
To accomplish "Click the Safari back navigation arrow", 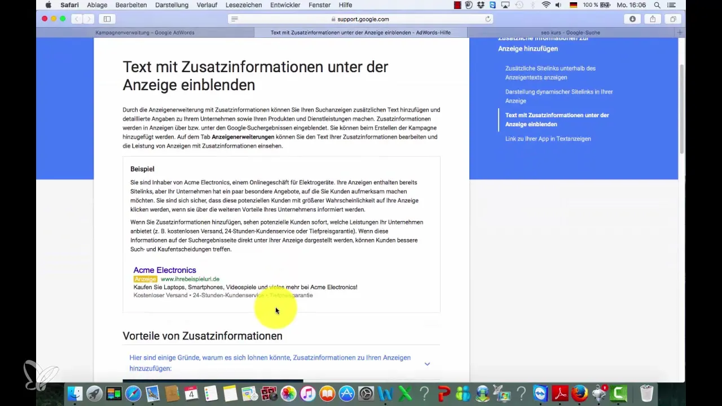I will pyautogui.click(x=77, y=19).
